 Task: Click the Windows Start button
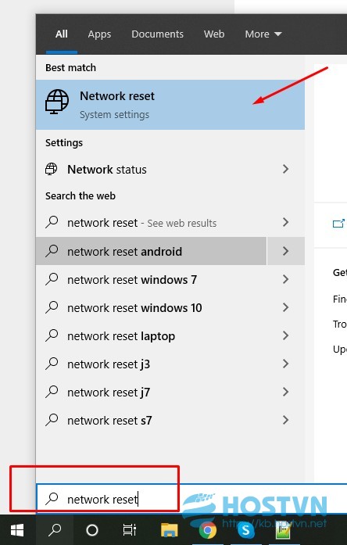[17, 529]
